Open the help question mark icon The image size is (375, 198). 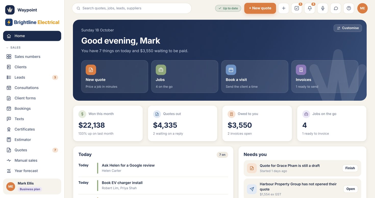349,8
